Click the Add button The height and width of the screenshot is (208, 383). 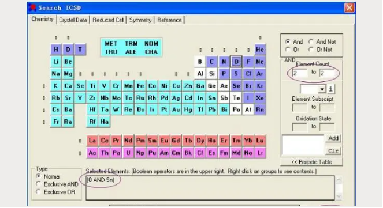coord(333,138)
